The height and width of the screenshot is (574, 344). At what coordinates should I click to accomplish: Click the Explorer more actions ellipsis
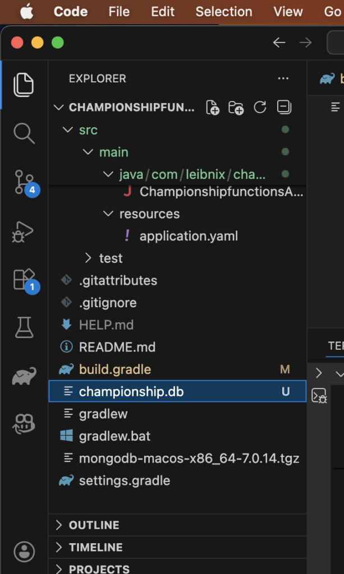[x=284, y=79]
